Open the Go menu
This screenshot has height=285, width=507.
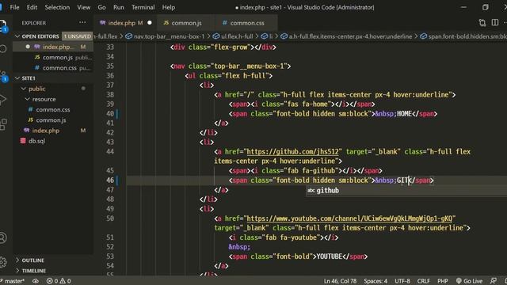[101, 7]
